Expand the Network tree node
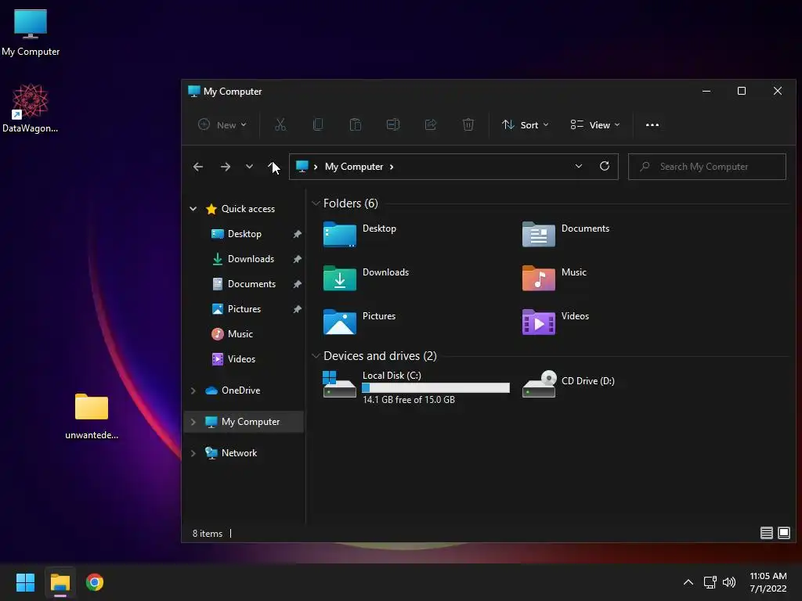This screenshot has width=802, height=601. pos(193,453)
